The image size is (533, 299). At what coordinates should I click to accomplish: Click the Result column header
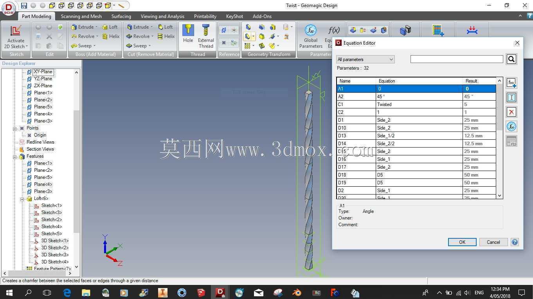click(479, 81)
